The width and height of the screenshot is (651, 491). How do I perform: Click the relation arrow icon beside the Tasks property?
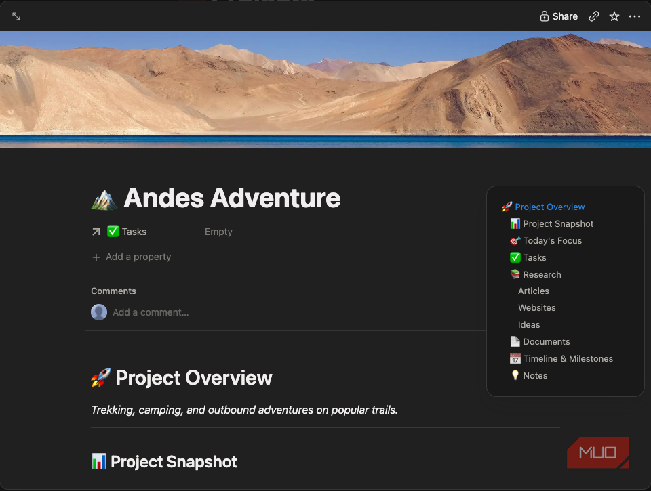(96, 232)
